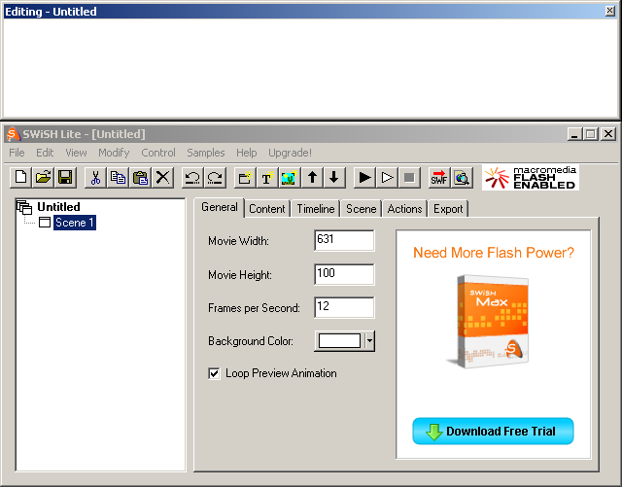
Task: Stop playback with the stop button
Action: [409, 177]
